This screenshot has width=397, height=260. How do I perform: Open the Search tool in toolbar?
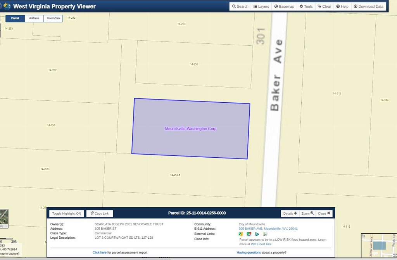click(x=240, y=7)
